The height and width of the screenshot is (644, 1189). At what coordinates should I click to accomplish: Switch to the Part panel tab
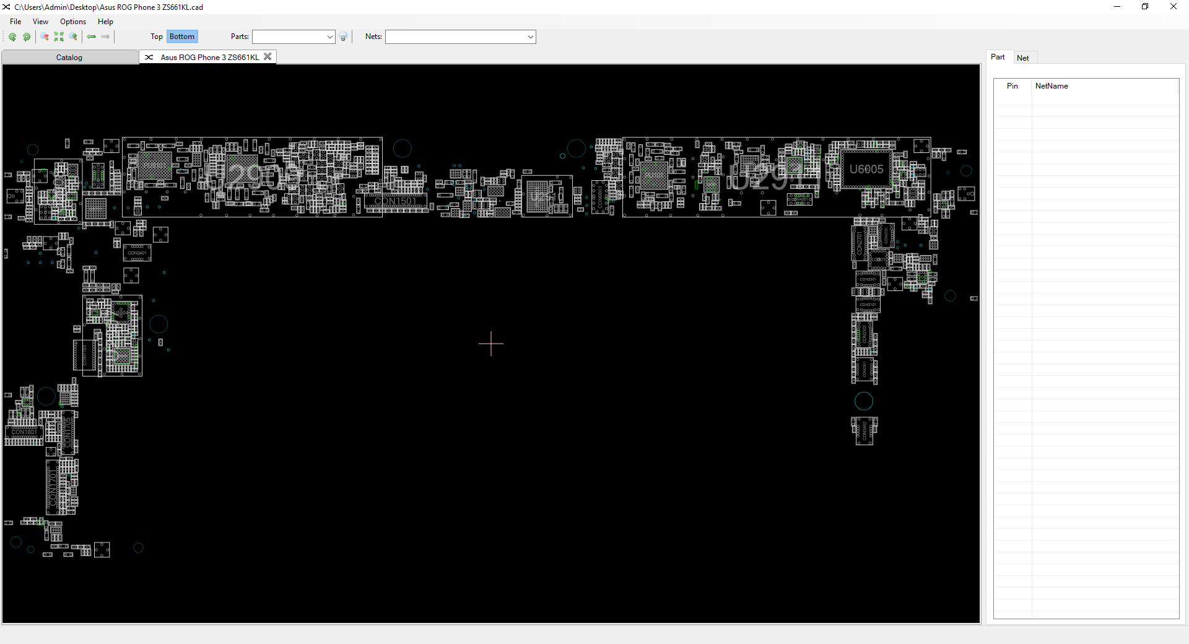pyautogui.click(x=998, y=57)
